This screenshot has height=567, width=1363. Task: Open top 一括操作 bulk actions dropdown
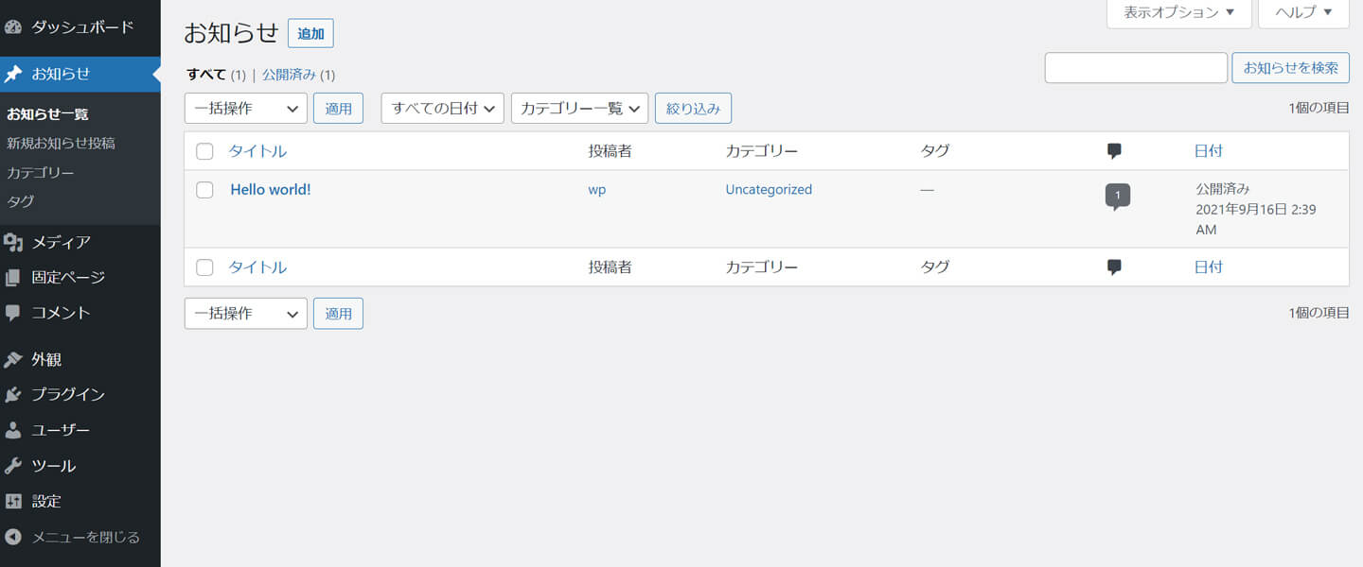(246, 109)
